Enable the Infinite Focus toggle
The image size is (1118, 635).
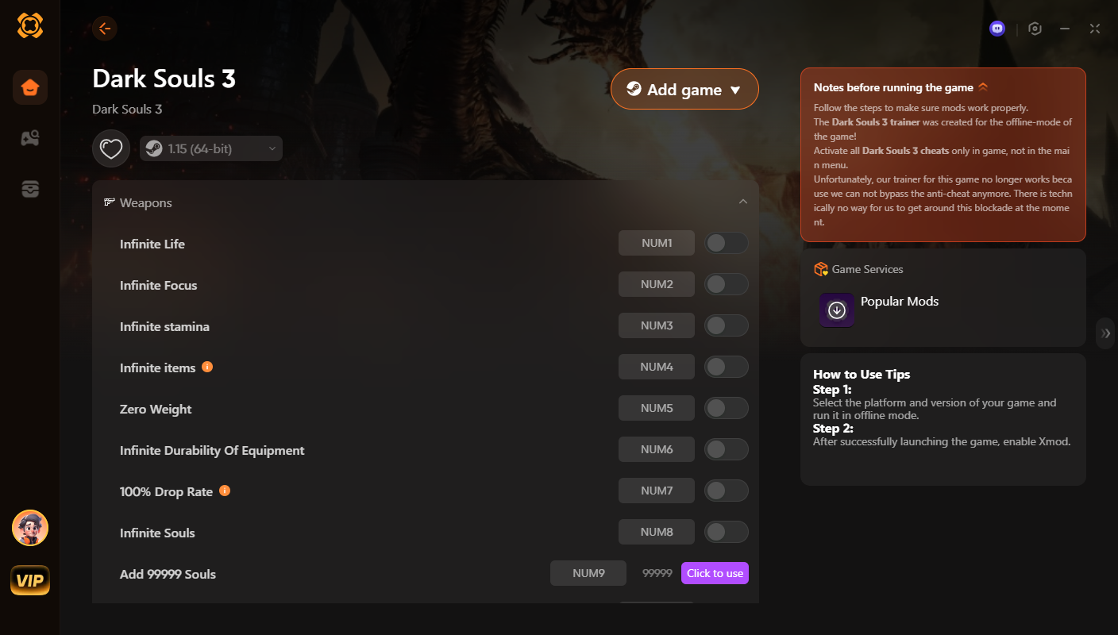[x=727, y=285]
